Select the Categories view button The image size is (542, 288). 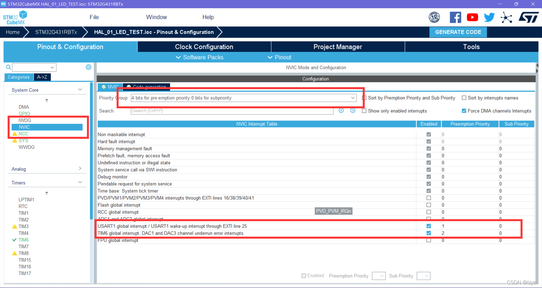click(x=19, y=77)
